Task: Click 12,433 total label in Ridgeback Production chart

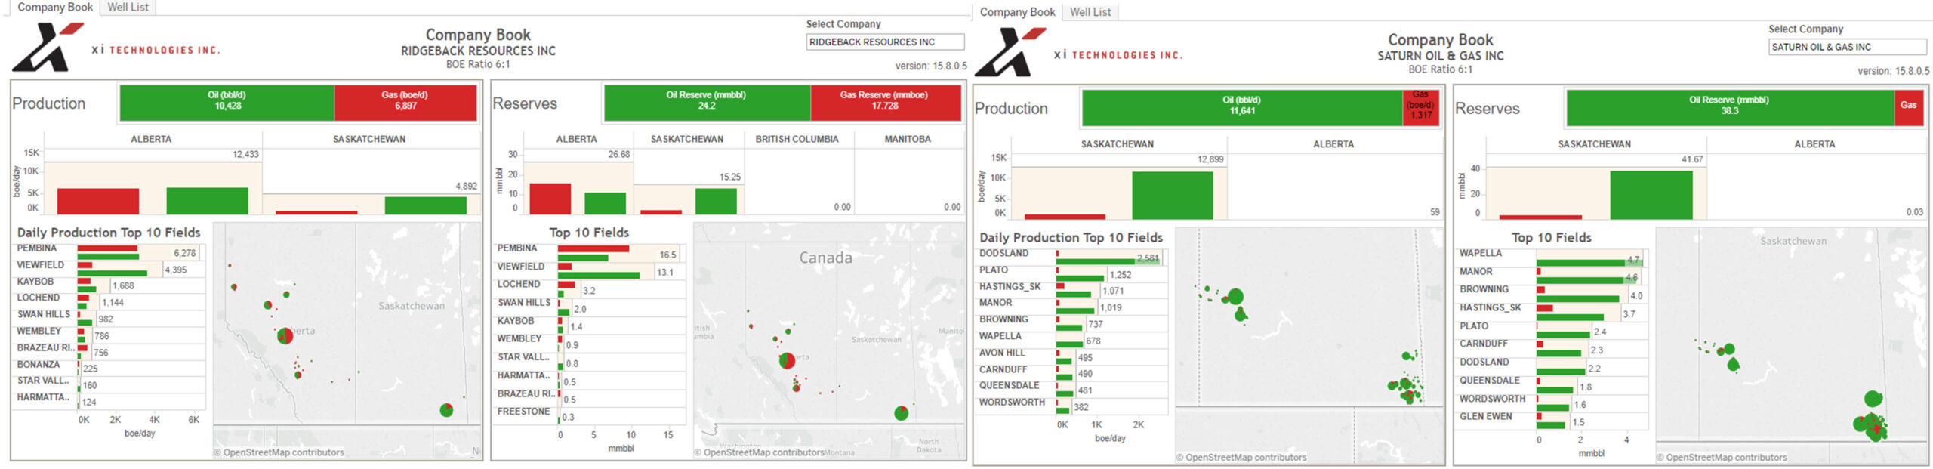Action: coord(245,155)
